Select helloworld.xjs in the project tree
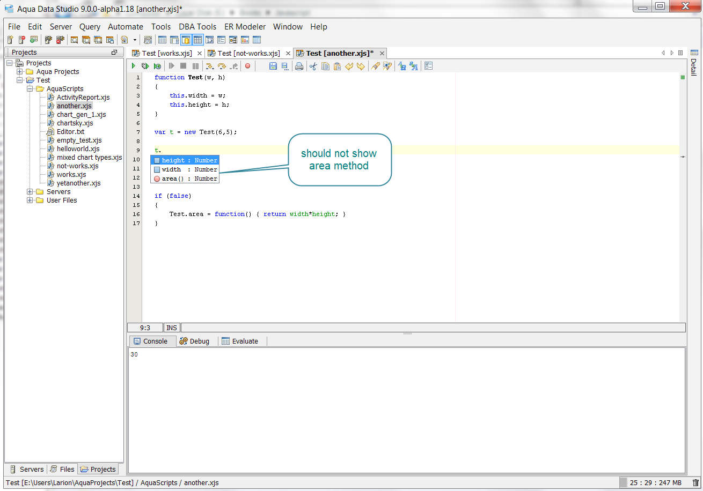The width and height of the screenshot is (703, 491). pos(78,149)
